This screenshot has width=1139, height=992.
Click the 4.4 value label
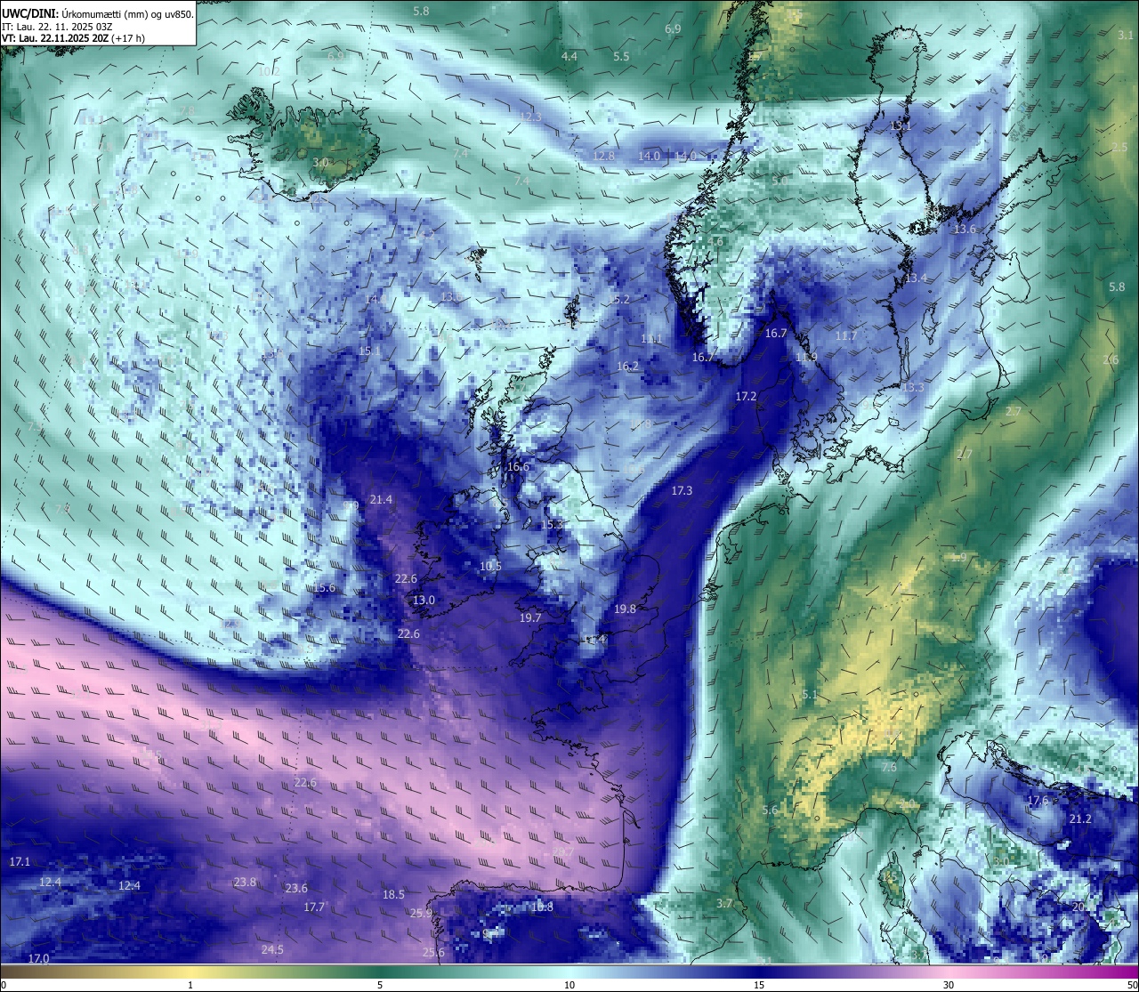pyautogui.click(x=569, y=57)
